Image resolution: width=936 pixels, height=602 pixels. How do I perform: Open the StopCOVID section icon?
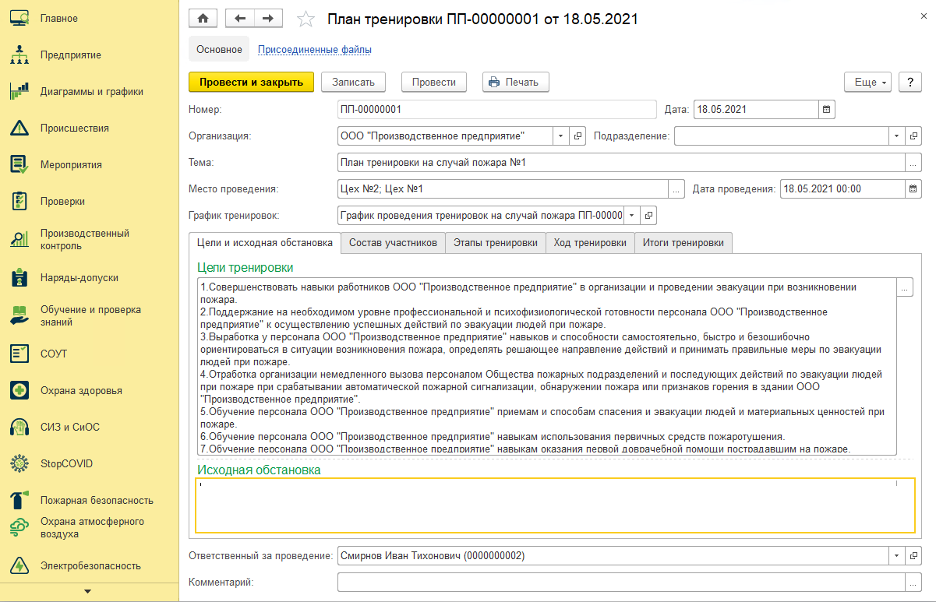(19, 463)
